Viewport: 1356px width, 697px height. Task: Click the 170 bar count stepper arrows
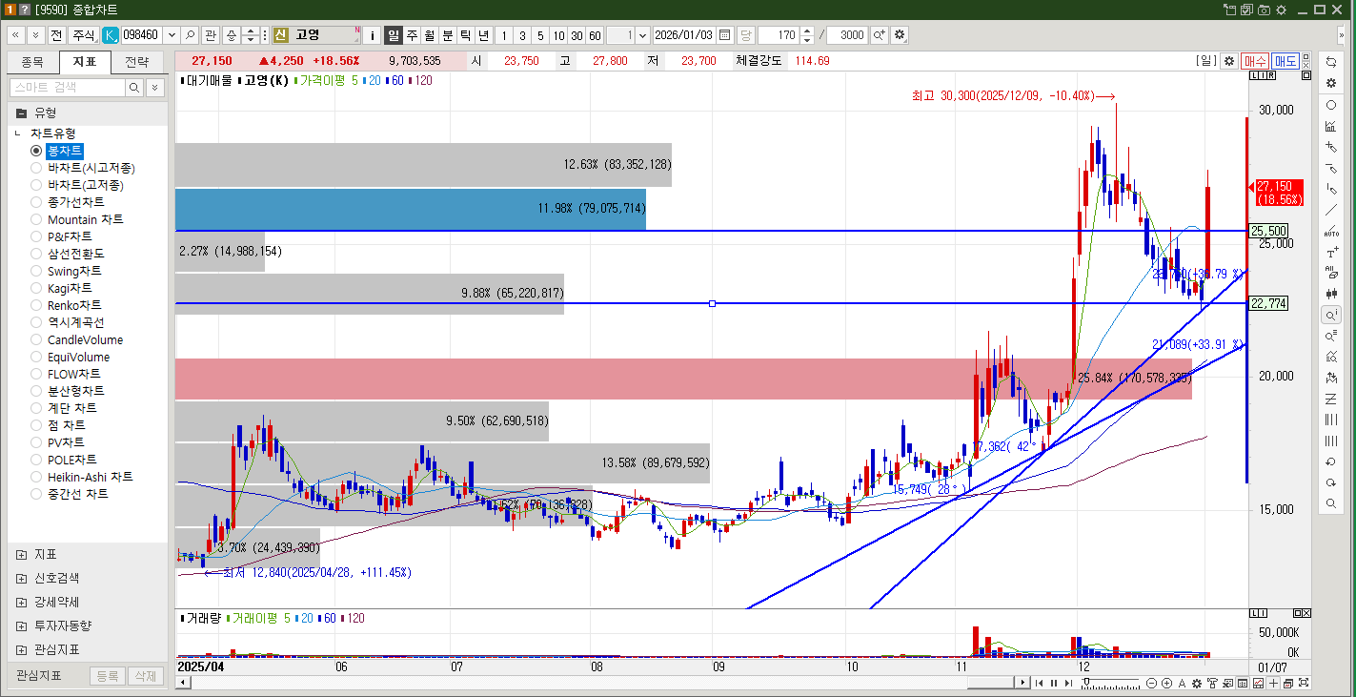(x=807, y=35)
